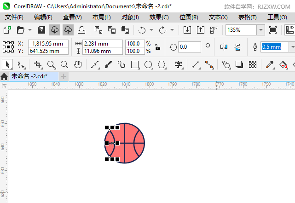The height and width of the screenshot is (203, 295).
Task: Click the cloud upload icon
Action: pyautogui.click(x=68, y=30)
